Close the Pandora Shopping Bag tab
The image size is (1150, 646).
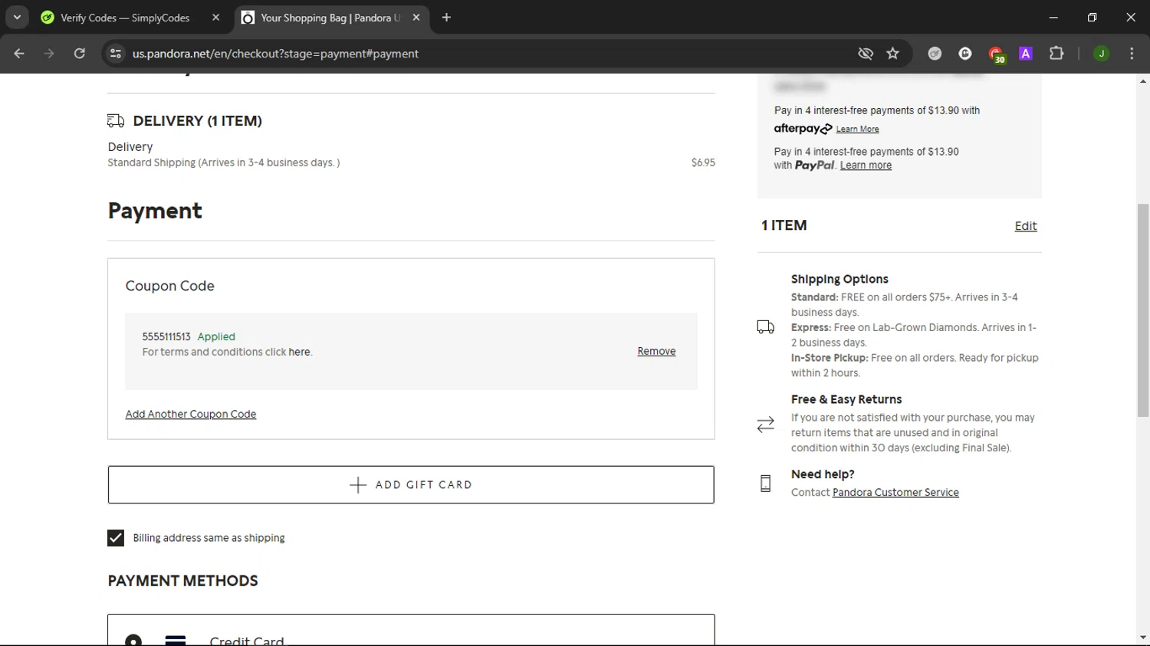click(416, 17)
